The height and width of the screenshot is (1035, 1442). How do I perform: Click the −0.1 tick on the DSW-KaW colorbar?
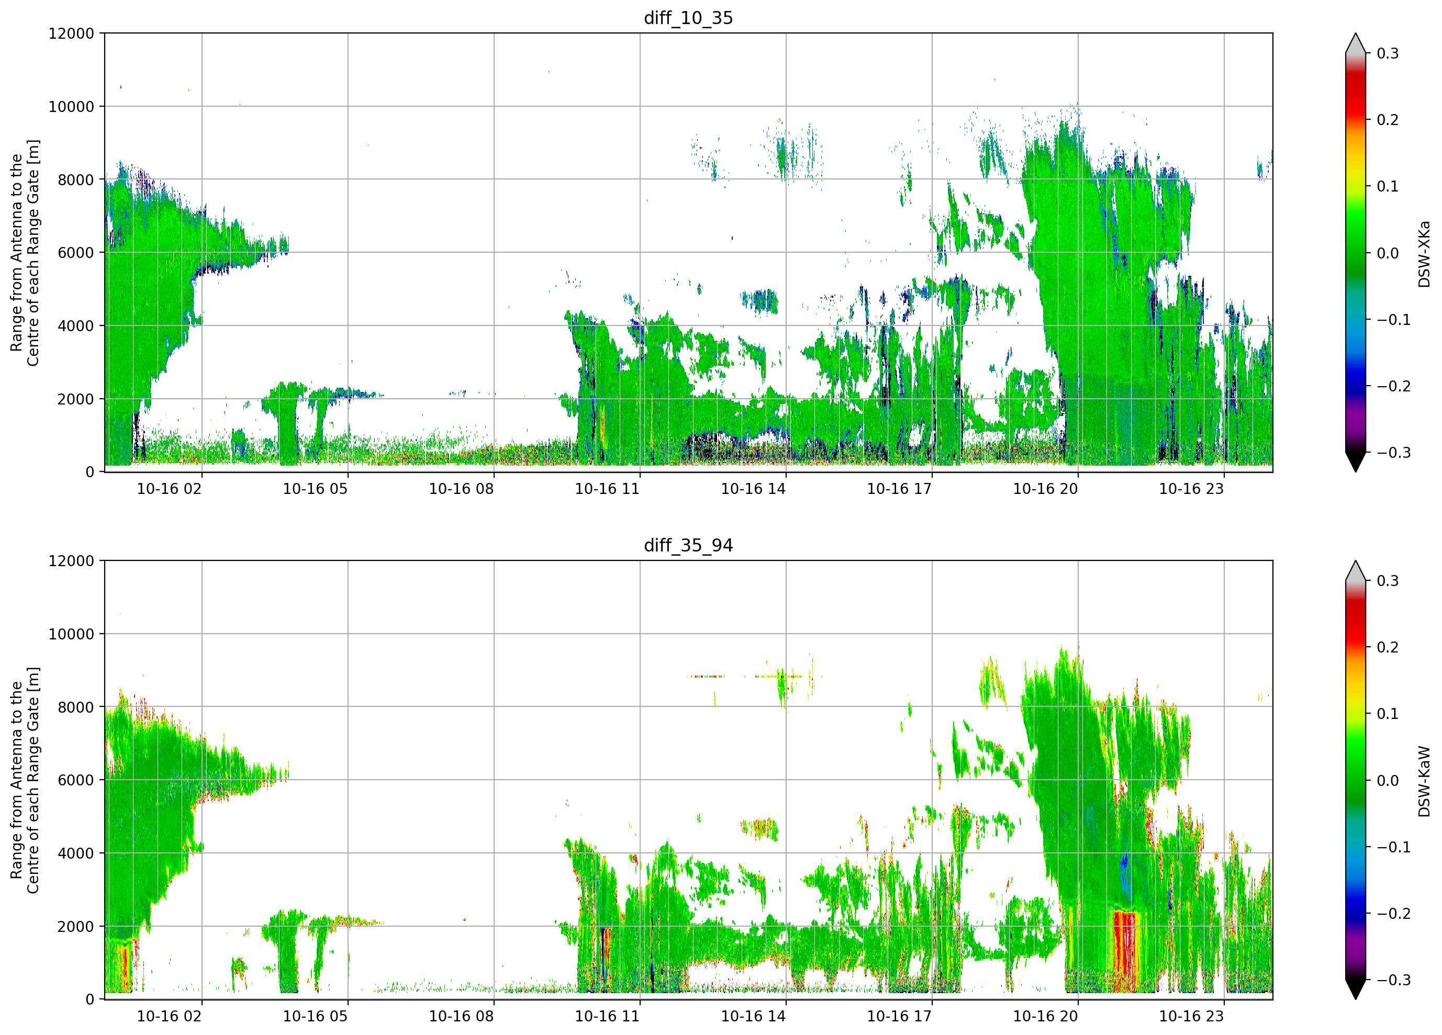pos(1394,848)
